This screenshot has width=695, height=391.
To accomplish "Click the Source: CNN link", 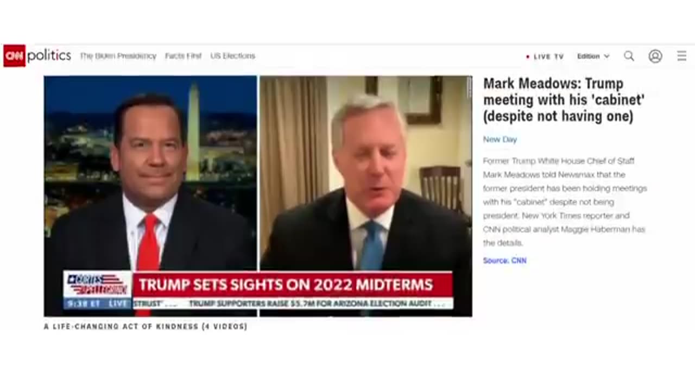I will coord(504,261).
